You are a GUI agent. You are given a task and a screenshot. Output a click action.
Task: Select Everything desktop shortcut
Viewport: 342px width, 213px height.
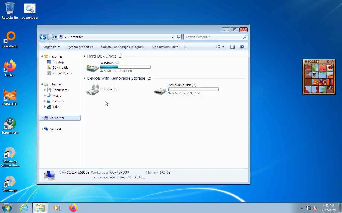point(10,40)
